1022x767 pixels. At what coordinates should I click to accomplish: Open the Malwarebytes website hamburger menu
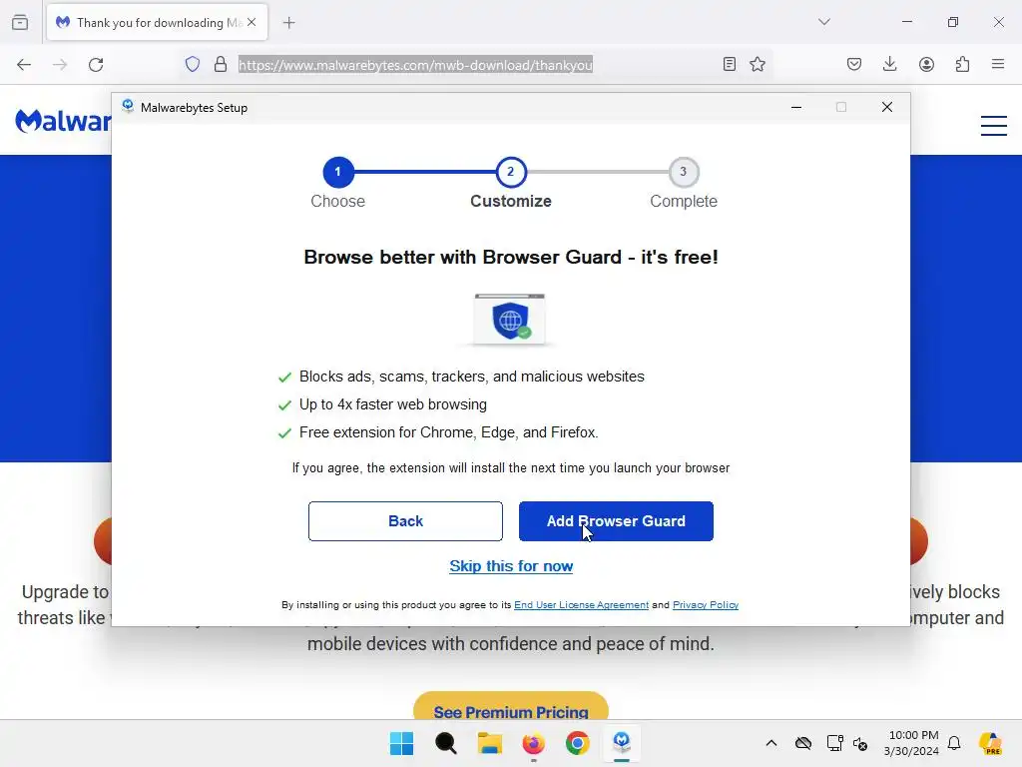pyautogui.click(x=994, y=125)
